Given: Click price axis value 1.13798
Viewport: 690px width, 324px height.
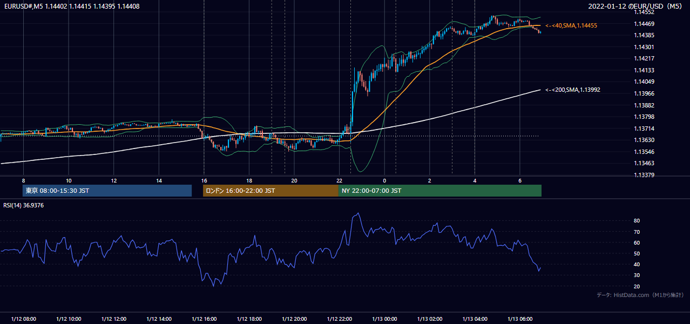Looking at the screenshot, I should tap(644, 117).
